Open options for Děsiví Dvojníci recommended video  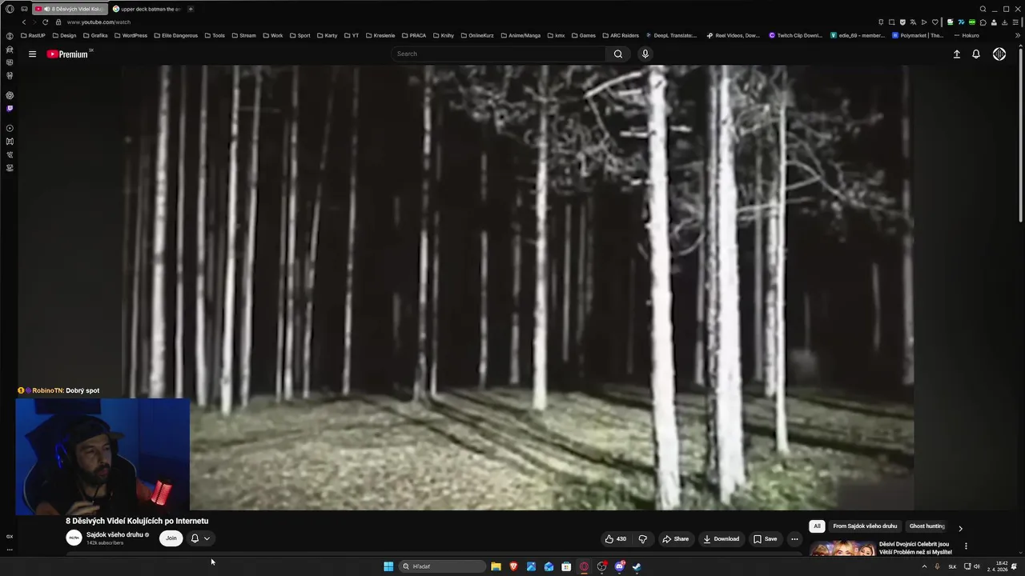click(x=966, y=546)
